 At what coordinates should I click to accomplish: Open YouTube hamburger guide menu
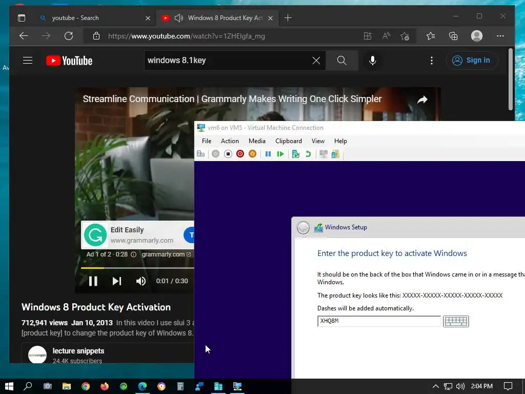[x=28, y=61]
